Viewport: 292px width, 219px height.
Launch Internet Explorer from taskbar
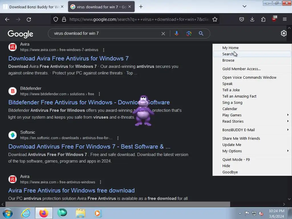point(25,213)
